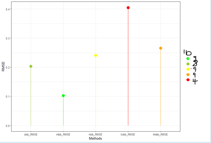
Task: Click the 0.4 y-axis tick label
Action: (8, 9)
